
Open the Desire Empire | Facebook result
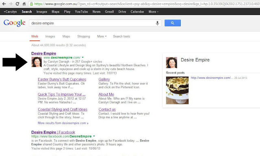pyautogui.click(x=53, y=132)
